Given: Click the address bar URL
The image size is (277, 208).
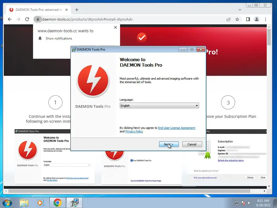Looking at the screenshot, I should [87, 19].
